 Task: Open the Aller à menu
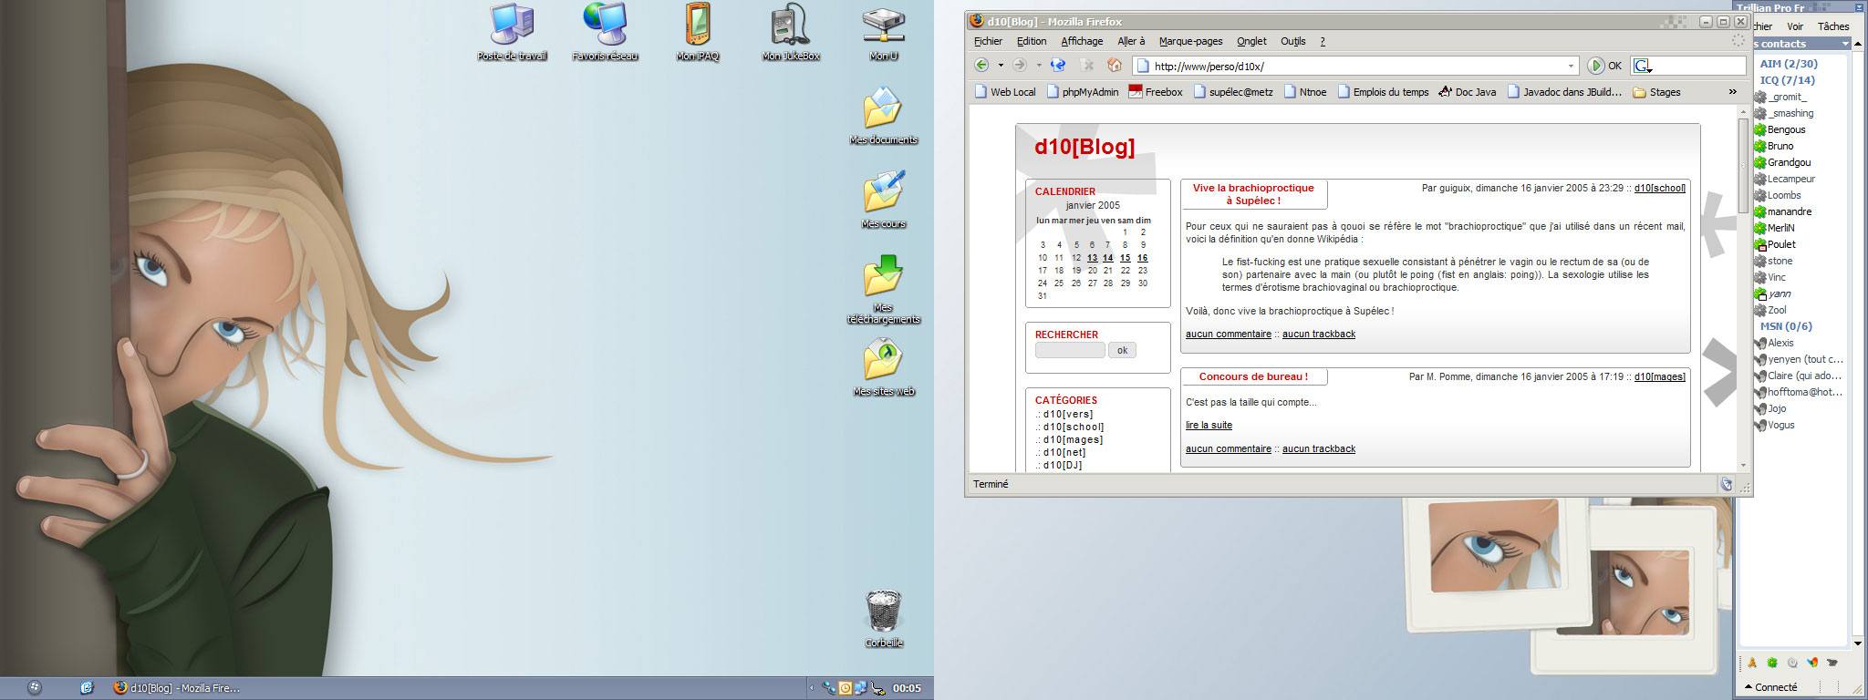point(1131,41)
